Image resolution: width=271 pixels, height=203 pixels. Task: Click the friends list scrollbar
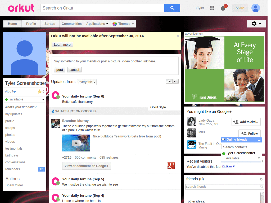tap(262, 197)
